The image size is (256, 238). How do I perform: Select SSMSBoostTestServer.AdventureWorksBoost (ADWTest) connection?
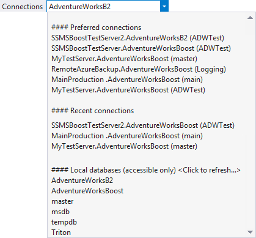[141, 48]
